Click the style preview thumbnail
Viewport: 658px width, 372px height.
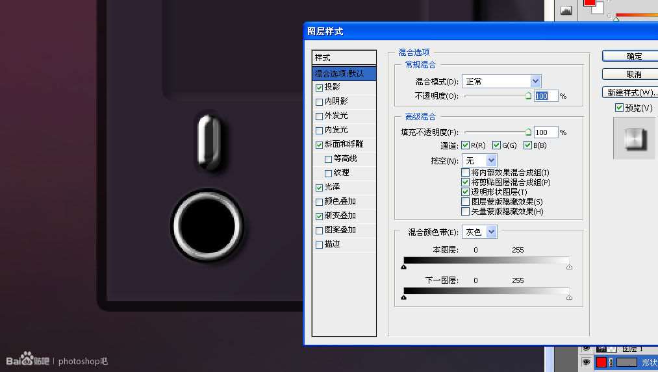tap(635, 138)
